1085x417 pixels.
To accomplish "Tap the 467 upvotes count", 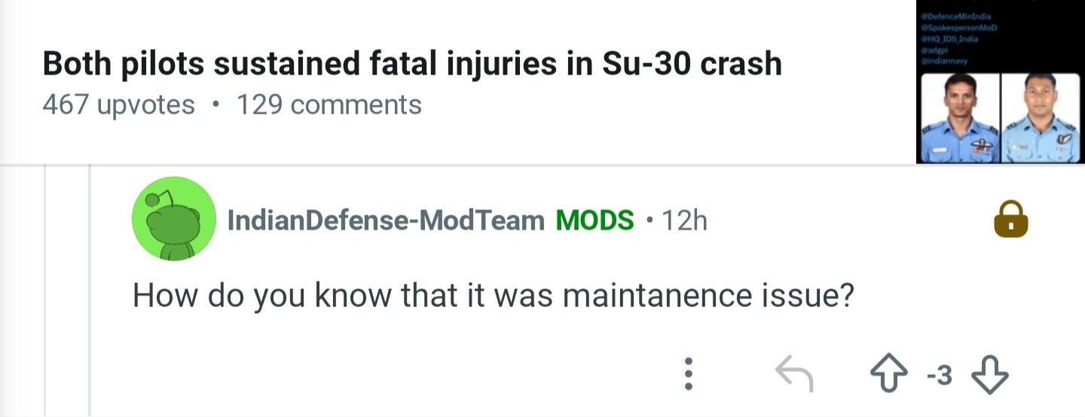I will (x=118, y=105).
